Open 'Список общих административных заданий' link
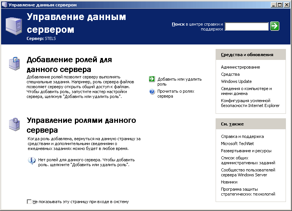The height and width of the screenshot is (211, 292). click(x=248, y=161)
